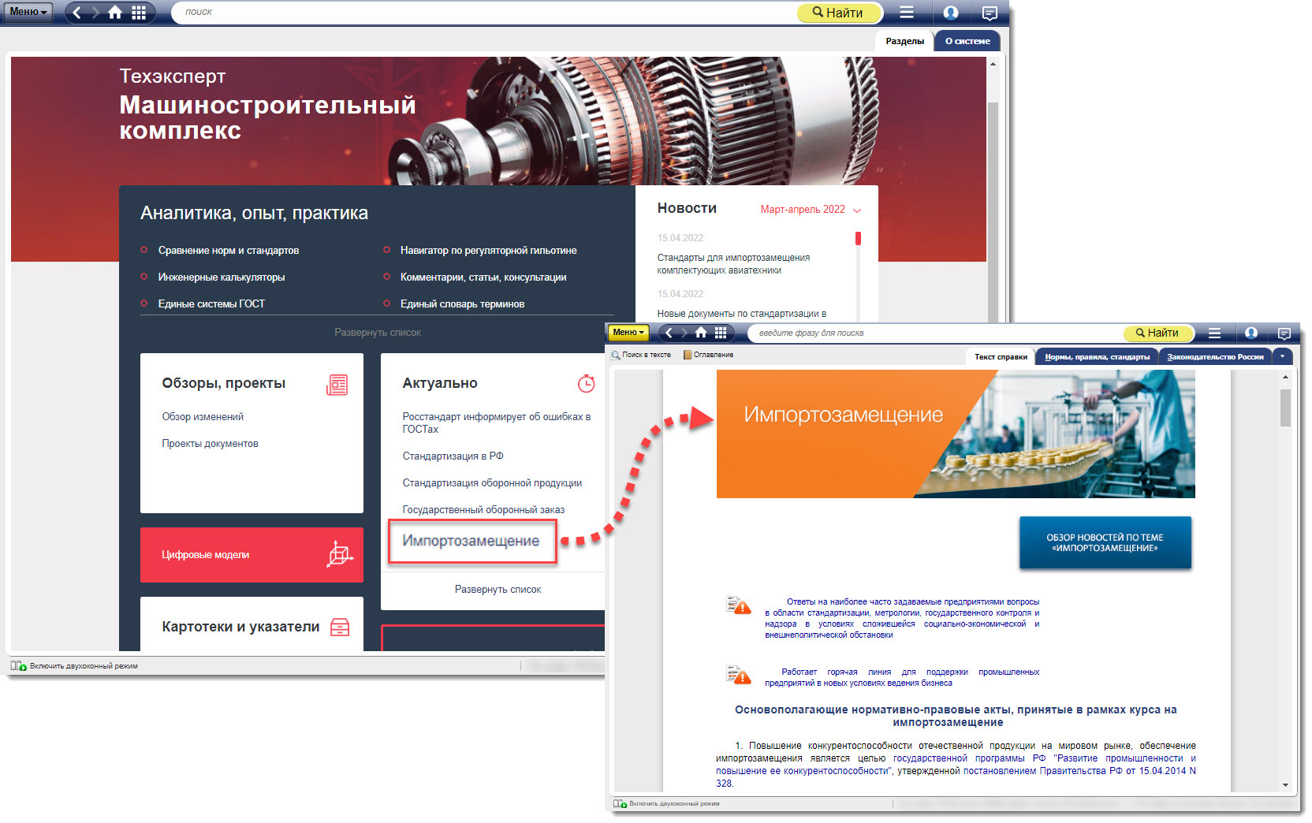Open Единые системы ГОСТ link
This screenshot has width=1312, height=823.
pos(211,304)
